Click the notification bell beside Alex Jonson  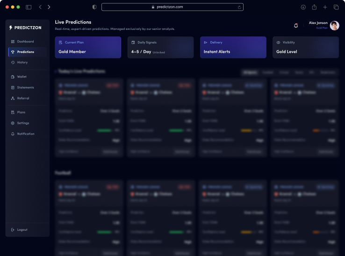tap(296, 25)
